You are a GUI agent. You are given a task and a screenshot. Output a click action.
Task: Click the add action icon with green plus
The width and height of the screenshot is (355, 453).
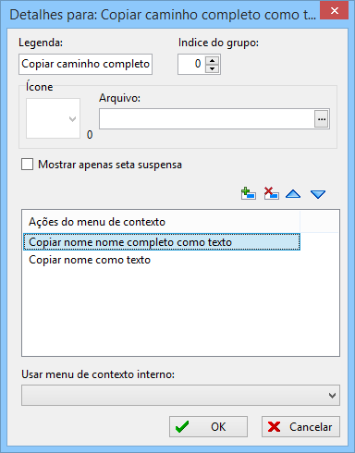point(249,193)
